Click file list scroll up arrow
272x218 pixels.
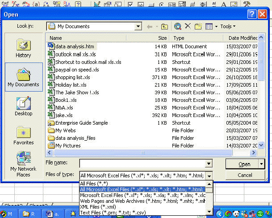tap(261, 37)
